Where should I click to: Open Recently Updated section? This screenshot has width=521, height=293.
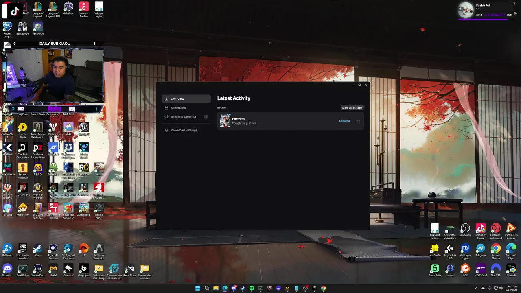click(x=186, y=117)
